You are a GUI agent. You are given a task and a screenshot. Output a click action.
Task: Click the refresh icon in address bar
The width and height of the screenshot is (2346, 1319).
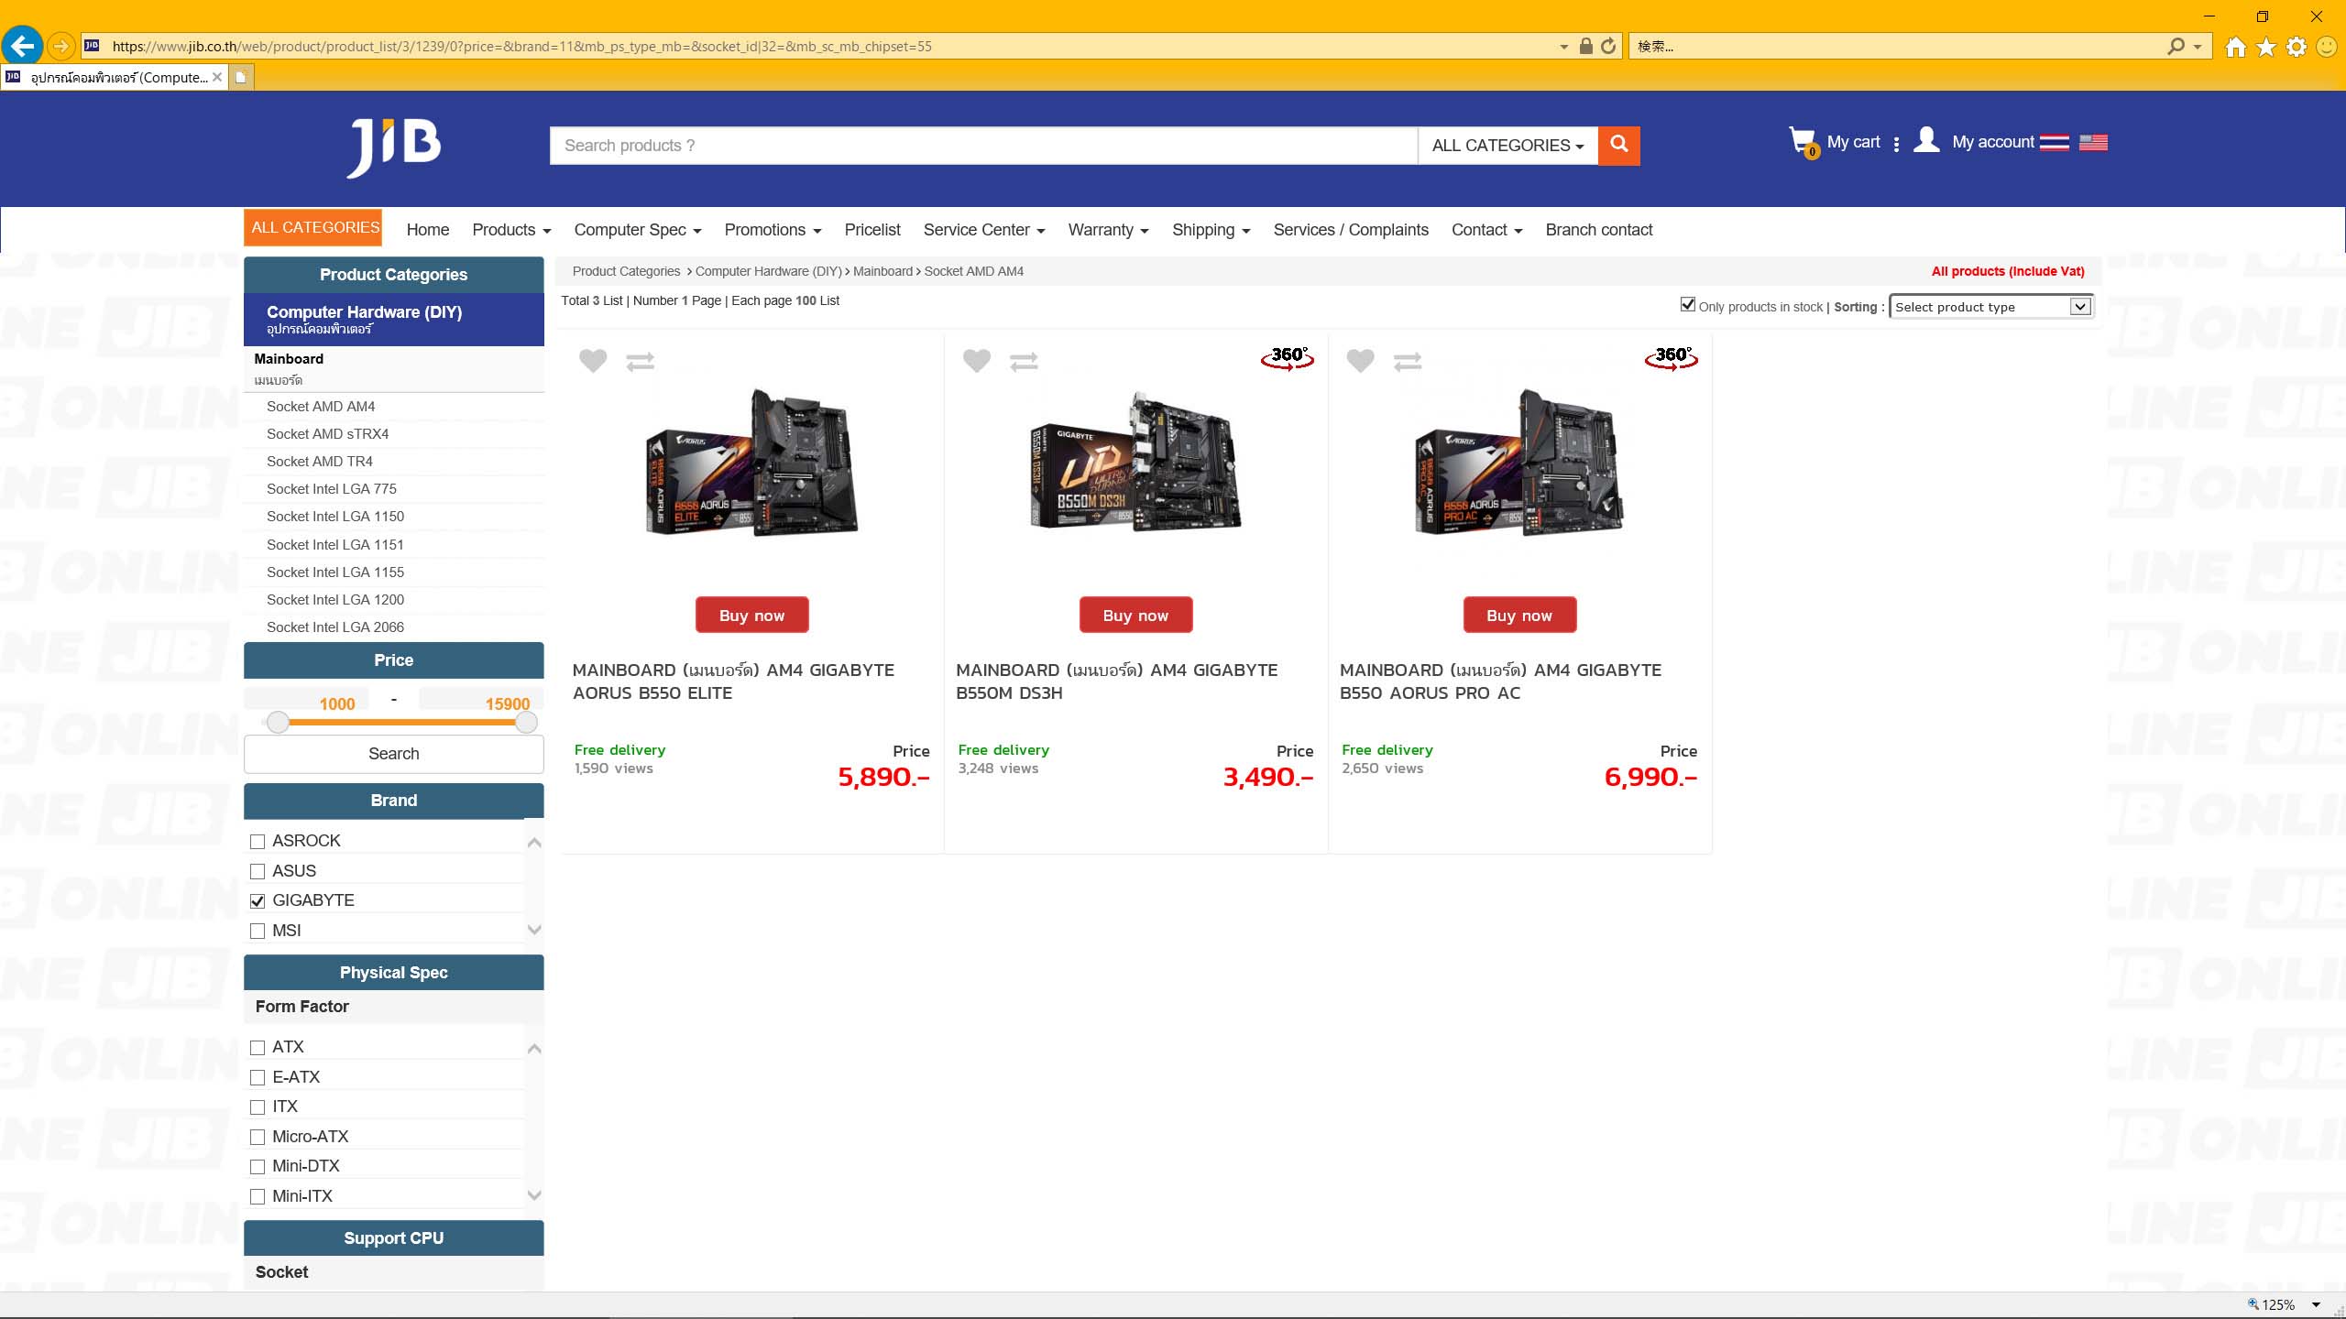1608,46
